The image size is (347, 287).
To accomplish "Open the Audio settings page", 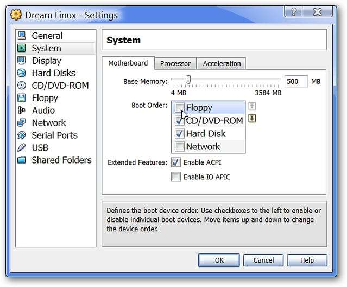I will (x=56, y=110).
